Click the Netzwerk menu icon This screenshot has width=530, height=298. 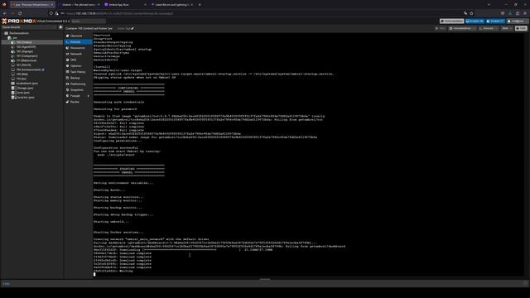click(68, 54)
